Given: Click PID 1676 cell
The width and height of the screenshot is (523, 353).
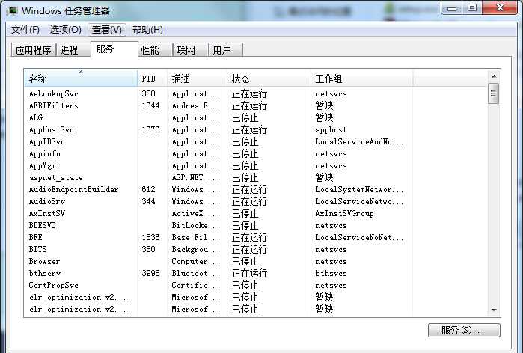Looking at the screenshot, I should pyautogui.click(x=150, y=129).
